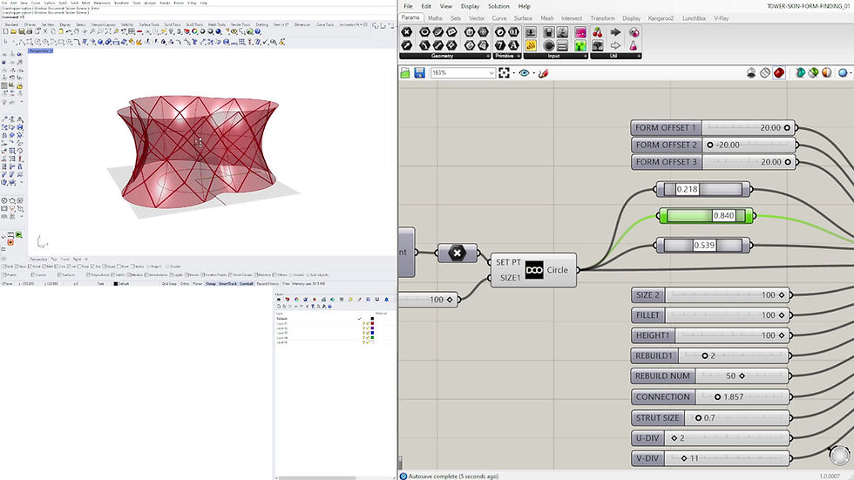Image resolution: width=854 pixels, height=480 pixels.
Task: Select the Cherry Picker util icon
Action: click(x=598, y=32)
